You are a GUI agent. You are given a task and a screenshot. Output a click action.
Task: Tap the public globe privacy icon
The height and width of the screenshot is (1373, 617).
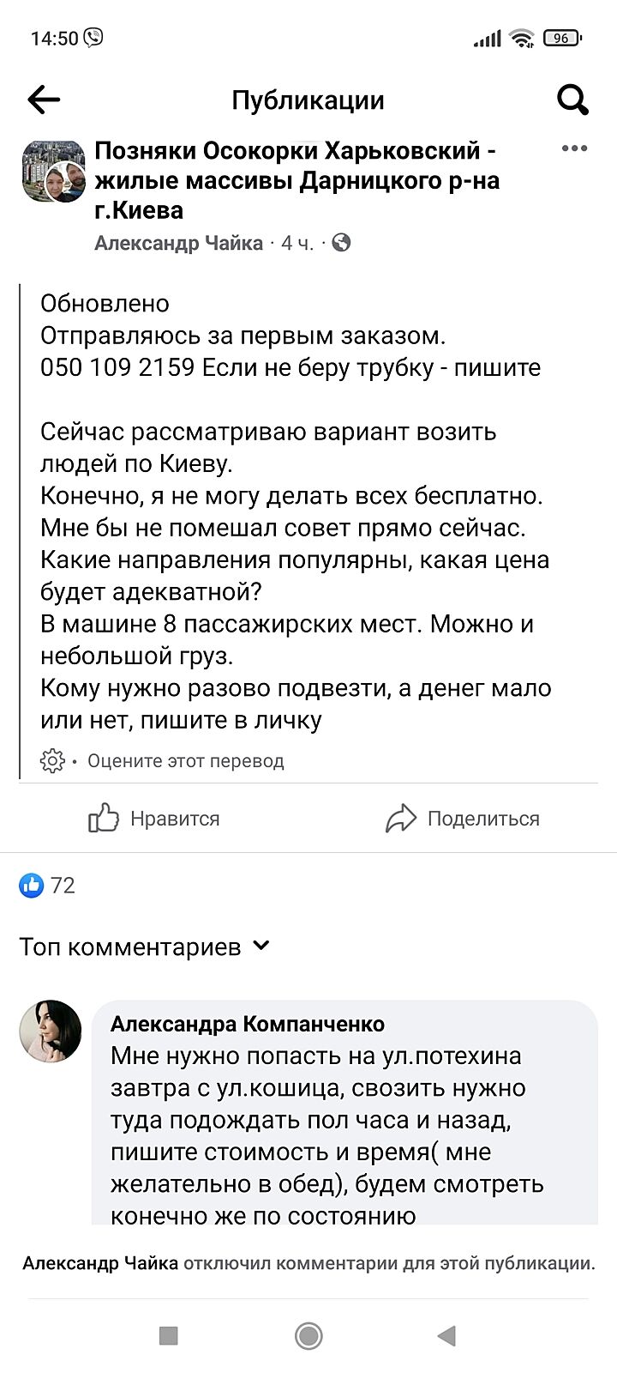click(341, 243)
